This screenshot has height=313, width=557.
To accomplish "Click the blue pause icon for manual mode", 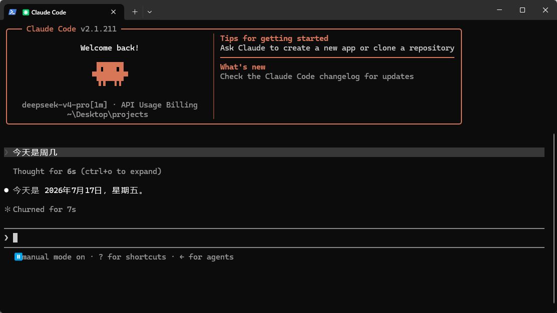I will point(18,256).
